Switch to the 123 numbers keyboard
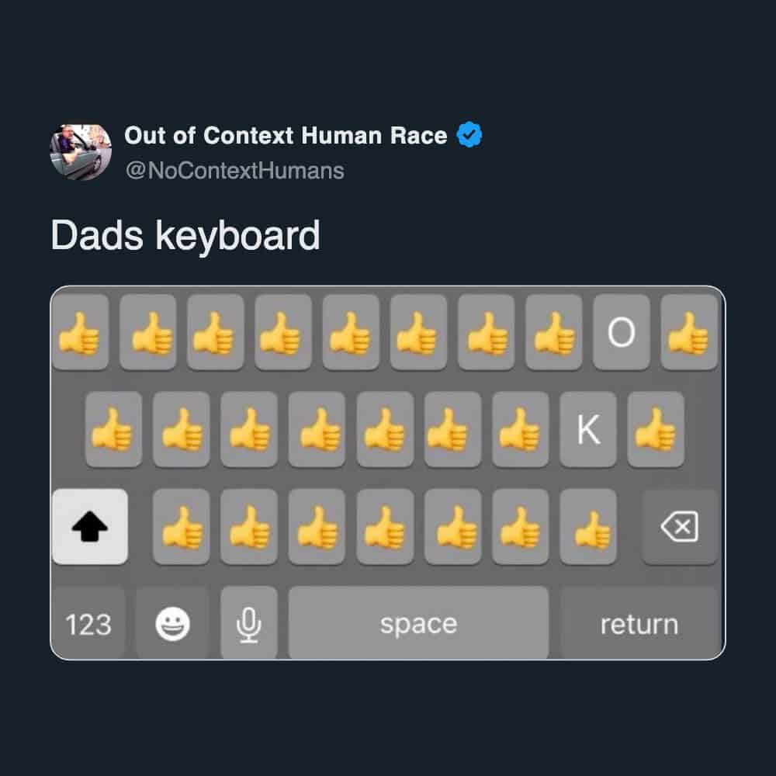Screen dimensions: 776x776 click(x=88, y=625)
